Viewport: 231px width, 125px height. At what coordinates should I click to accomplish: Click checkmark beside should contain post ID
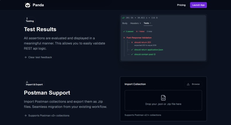pos(132,54)
